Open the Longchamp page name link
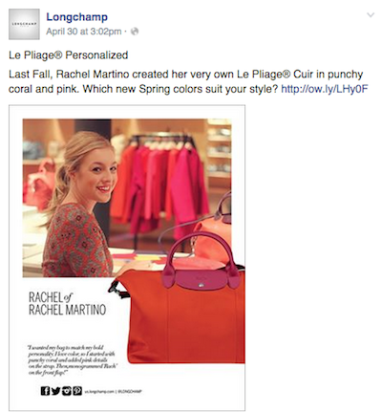Screen dimensions: 382x413 tap(76, 16)
